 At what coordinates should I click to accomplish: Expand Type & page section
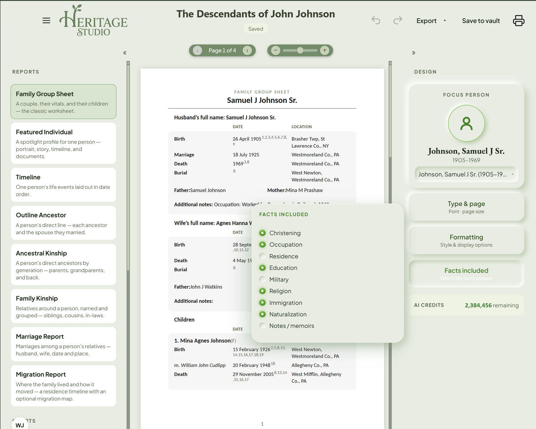coord(466,207)
